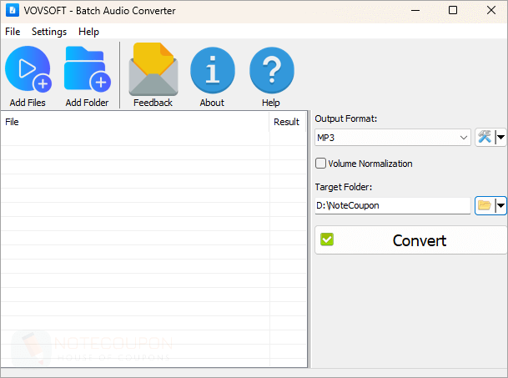Click the Add Folder toolbar icon
The height and width of the screenshot is (378, 508).
pyautogui.click(x=87, y=69)
